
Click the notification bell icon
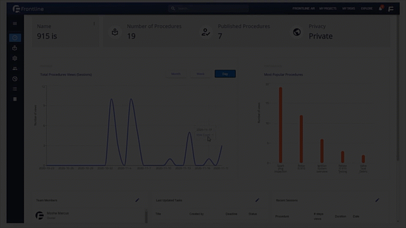[381, 8]
